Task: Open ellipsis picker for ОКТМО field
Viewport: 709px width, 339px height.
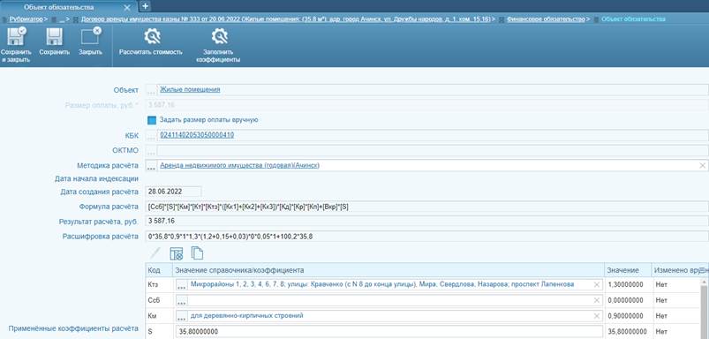Action: (151, 151)
